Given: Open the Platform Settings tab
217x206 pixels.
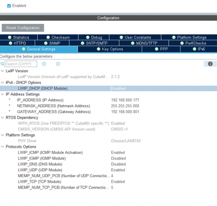Looking at the screenshot, I should click(x=189, y=37).
